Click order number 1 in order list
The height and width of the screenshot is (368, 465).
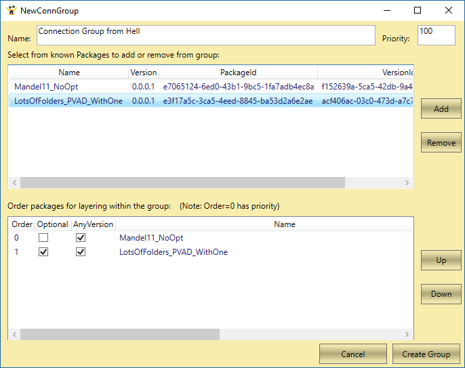coord(16,251)
